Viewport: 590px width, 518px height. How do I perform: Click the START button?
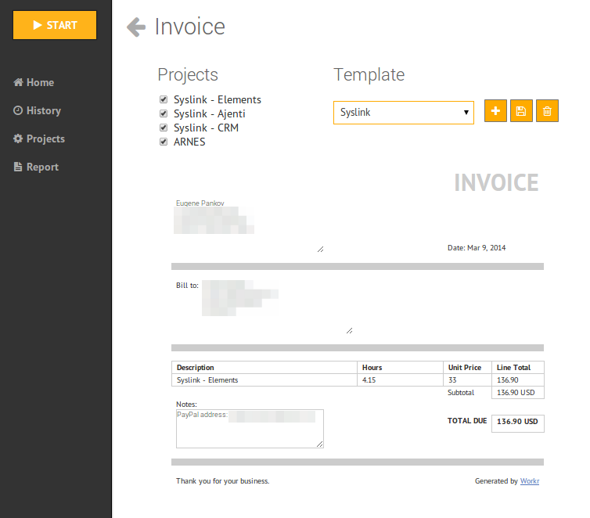pyautogui.click(x=55, y=25)
